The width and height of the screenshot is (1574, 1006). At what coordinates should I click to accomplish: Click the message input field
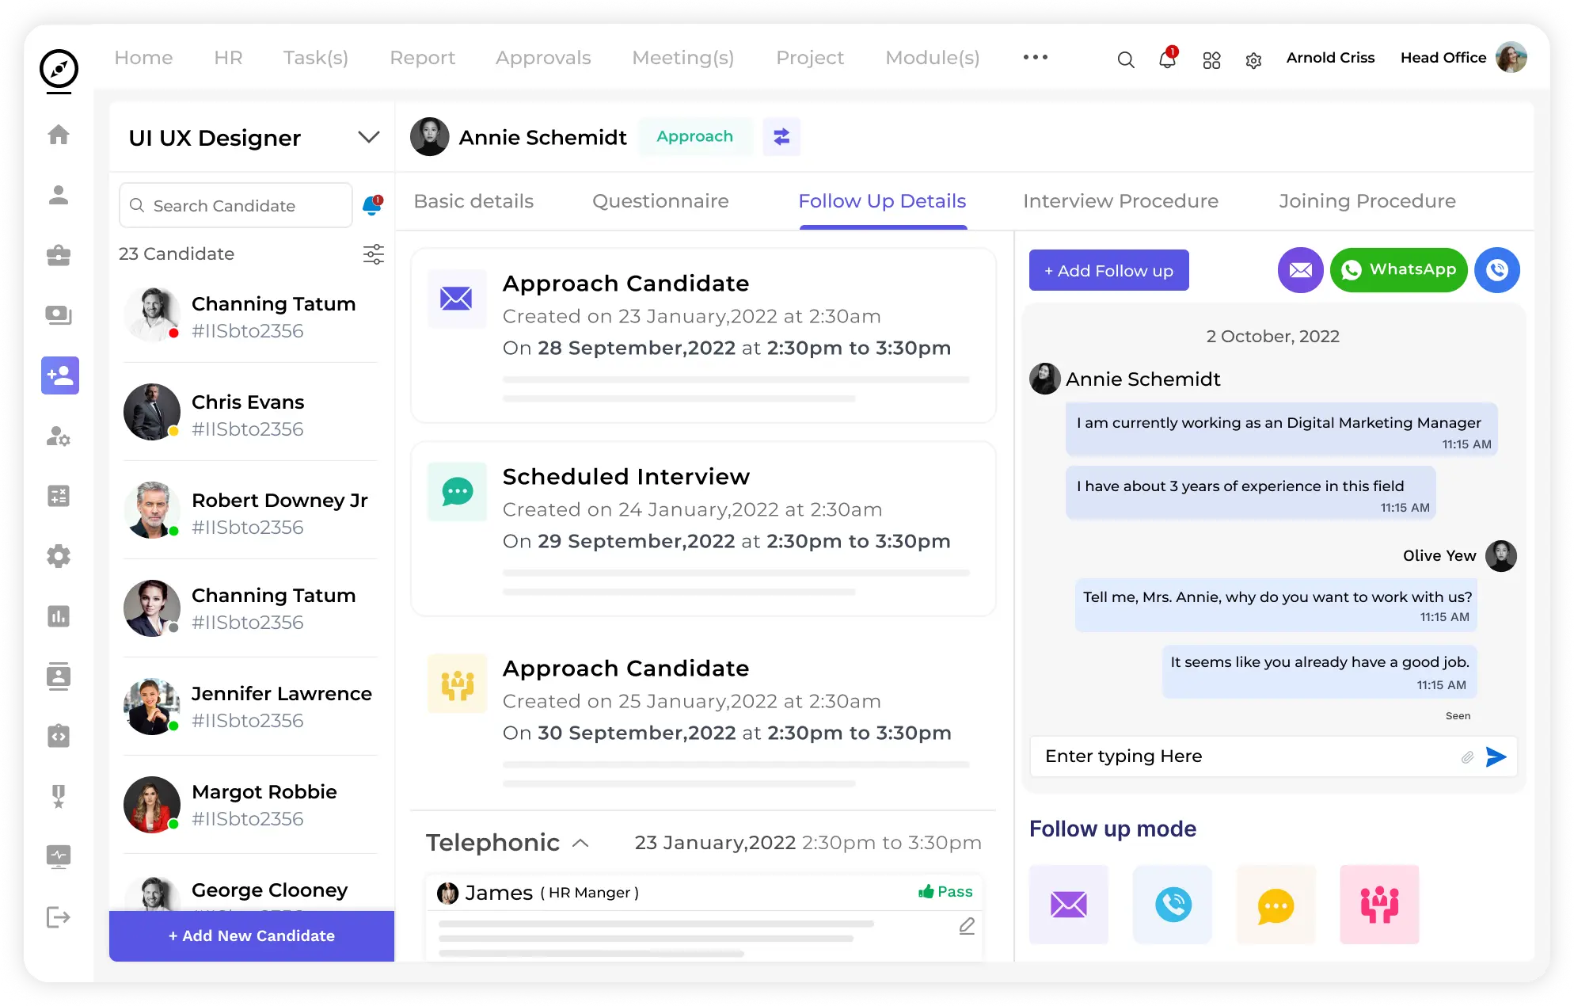(1245, 756)
